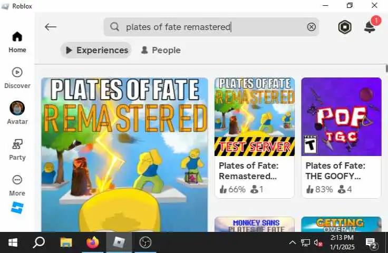Open the clock showing 2:13 PM
The height and width of the screenshot is (253, 388).
click(x=342, y=242)
